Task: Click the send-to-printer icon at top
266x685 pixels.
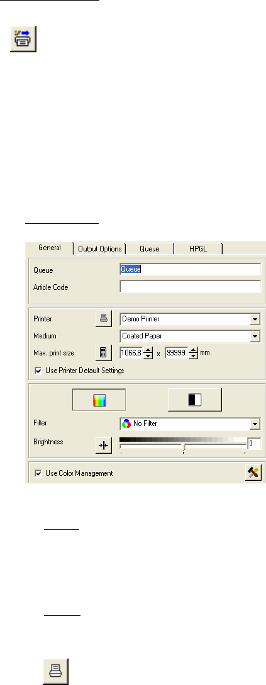Action: 23,39
